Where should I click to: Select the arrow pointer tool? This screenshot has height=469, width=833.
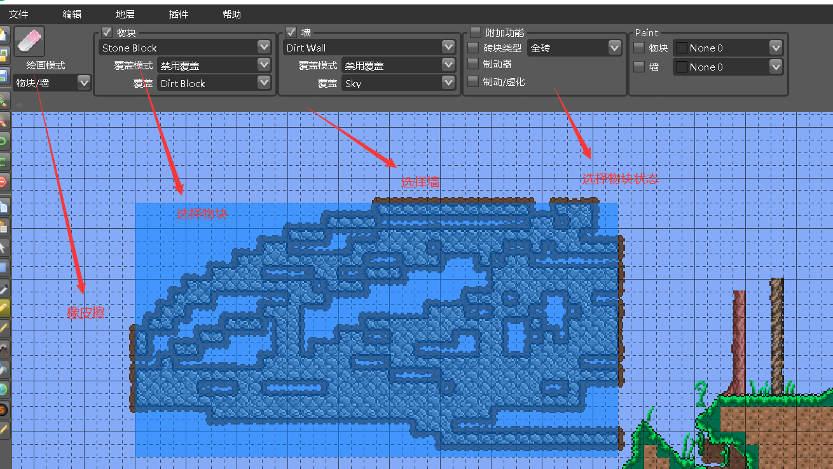tap(4, 247)
